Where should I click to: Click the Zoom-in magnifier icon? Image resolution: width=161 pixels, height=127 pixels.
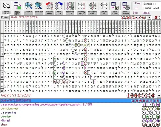(29, 6)
